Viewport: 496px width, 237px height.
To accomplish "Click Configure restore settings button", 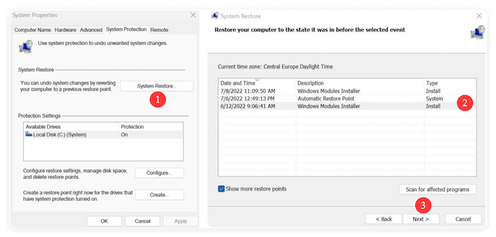I will click(x=159, y=173).
